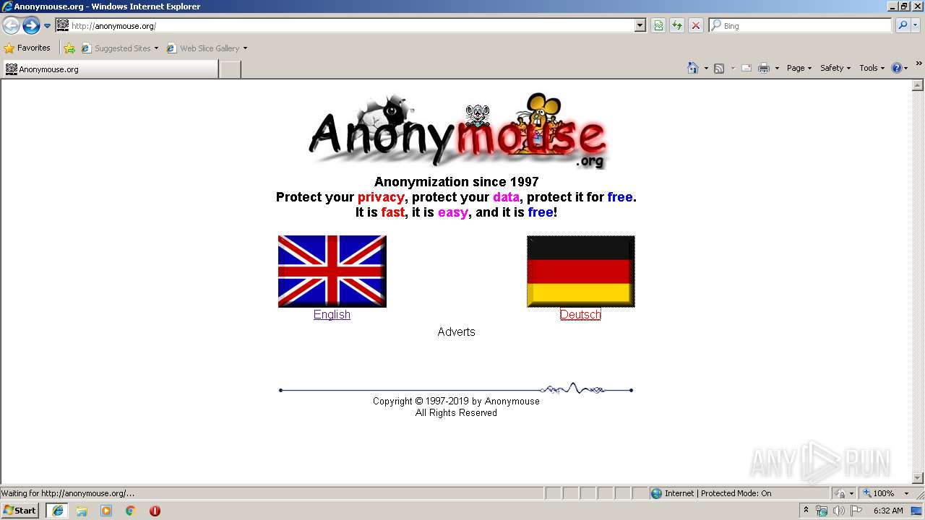Click the British flag image
Screen dimensions: 925x520
click(x=332, y=271)
